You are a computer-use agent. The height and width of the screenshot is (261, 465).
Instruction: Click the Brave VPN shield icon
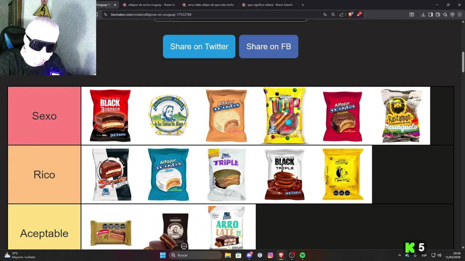point(452,14)
